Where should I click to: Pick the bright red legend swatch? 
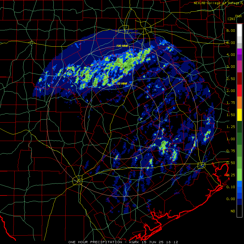239,91
